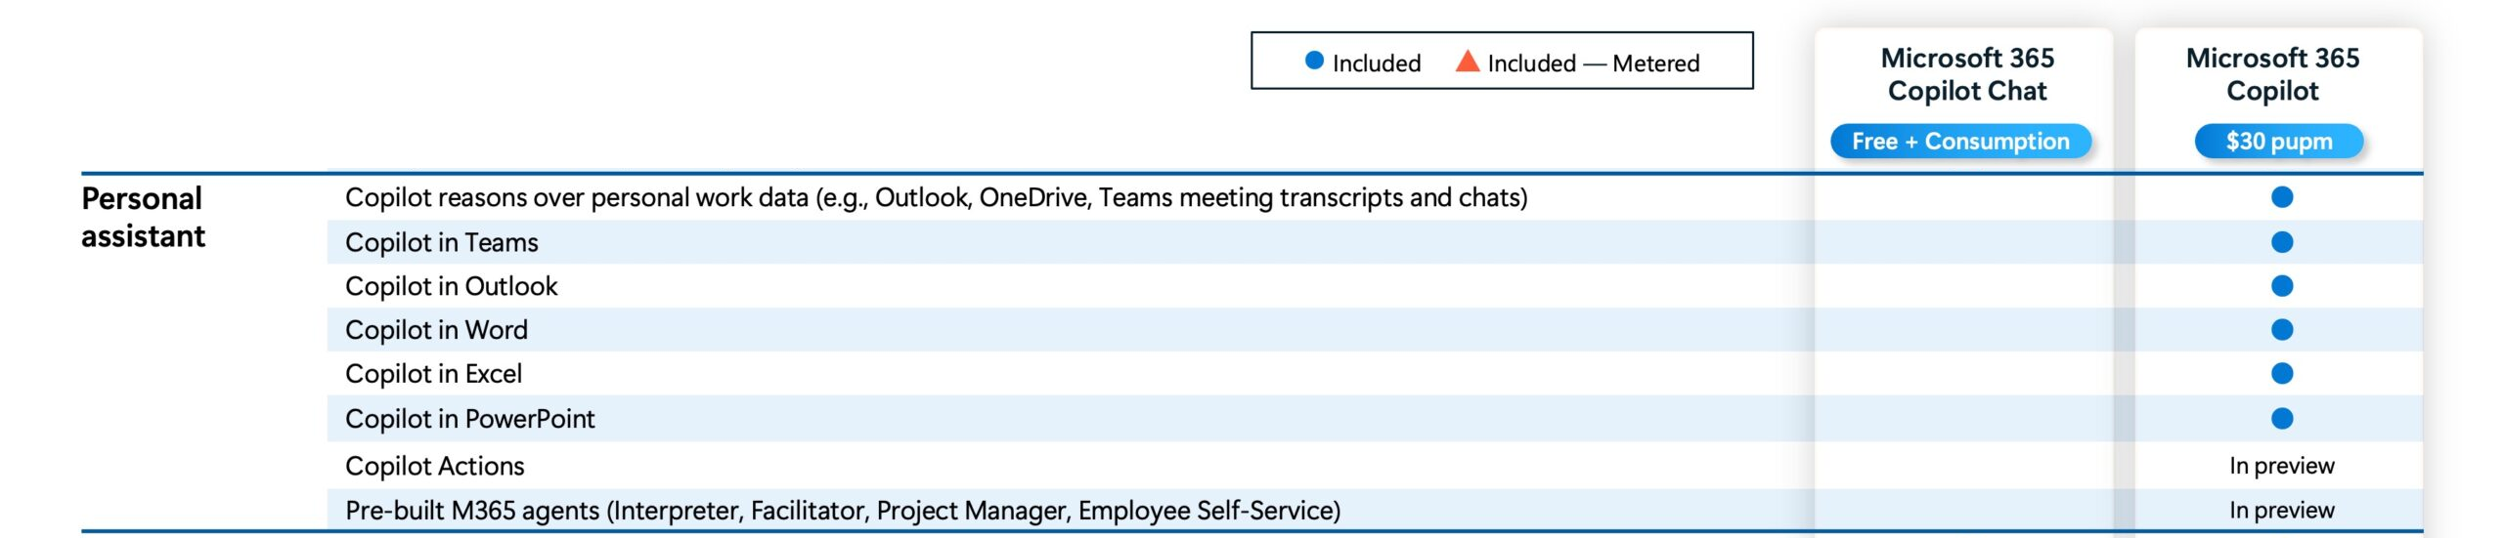Click the included dot for Copilot in Outlook

pos(2282,286)
